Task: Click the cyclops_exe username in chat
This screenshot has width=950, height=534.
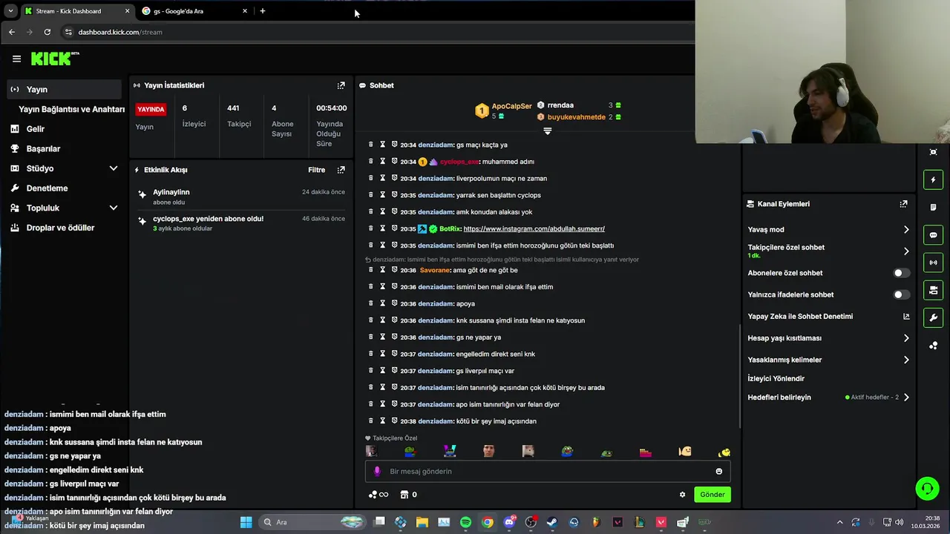Action: coord(459,162)
